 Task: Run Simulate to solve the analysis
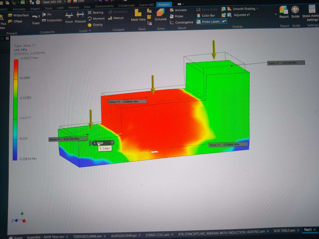[x=161, y=15]
